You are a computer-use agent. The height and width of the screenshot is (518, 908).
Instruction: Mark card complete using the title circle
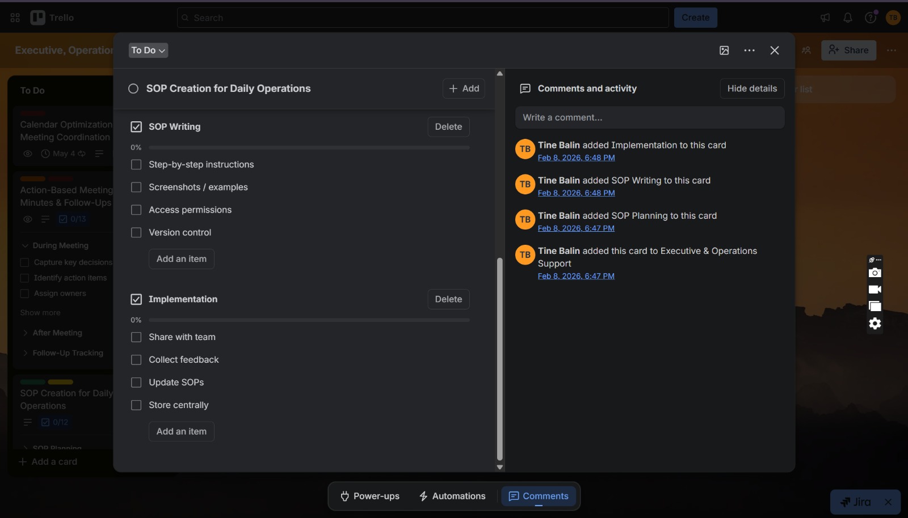133,88
